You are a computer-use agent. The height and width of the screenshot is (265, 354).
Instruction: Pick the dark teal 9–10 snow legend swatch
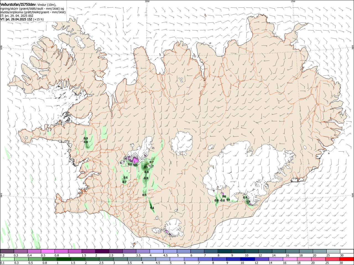238,251
